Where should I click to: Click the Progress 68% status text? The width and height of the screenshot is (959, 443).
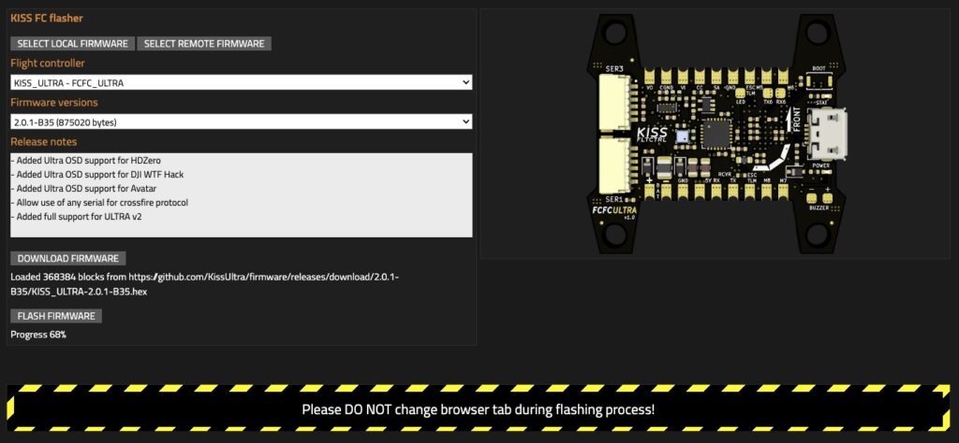[x=38, y=334]
